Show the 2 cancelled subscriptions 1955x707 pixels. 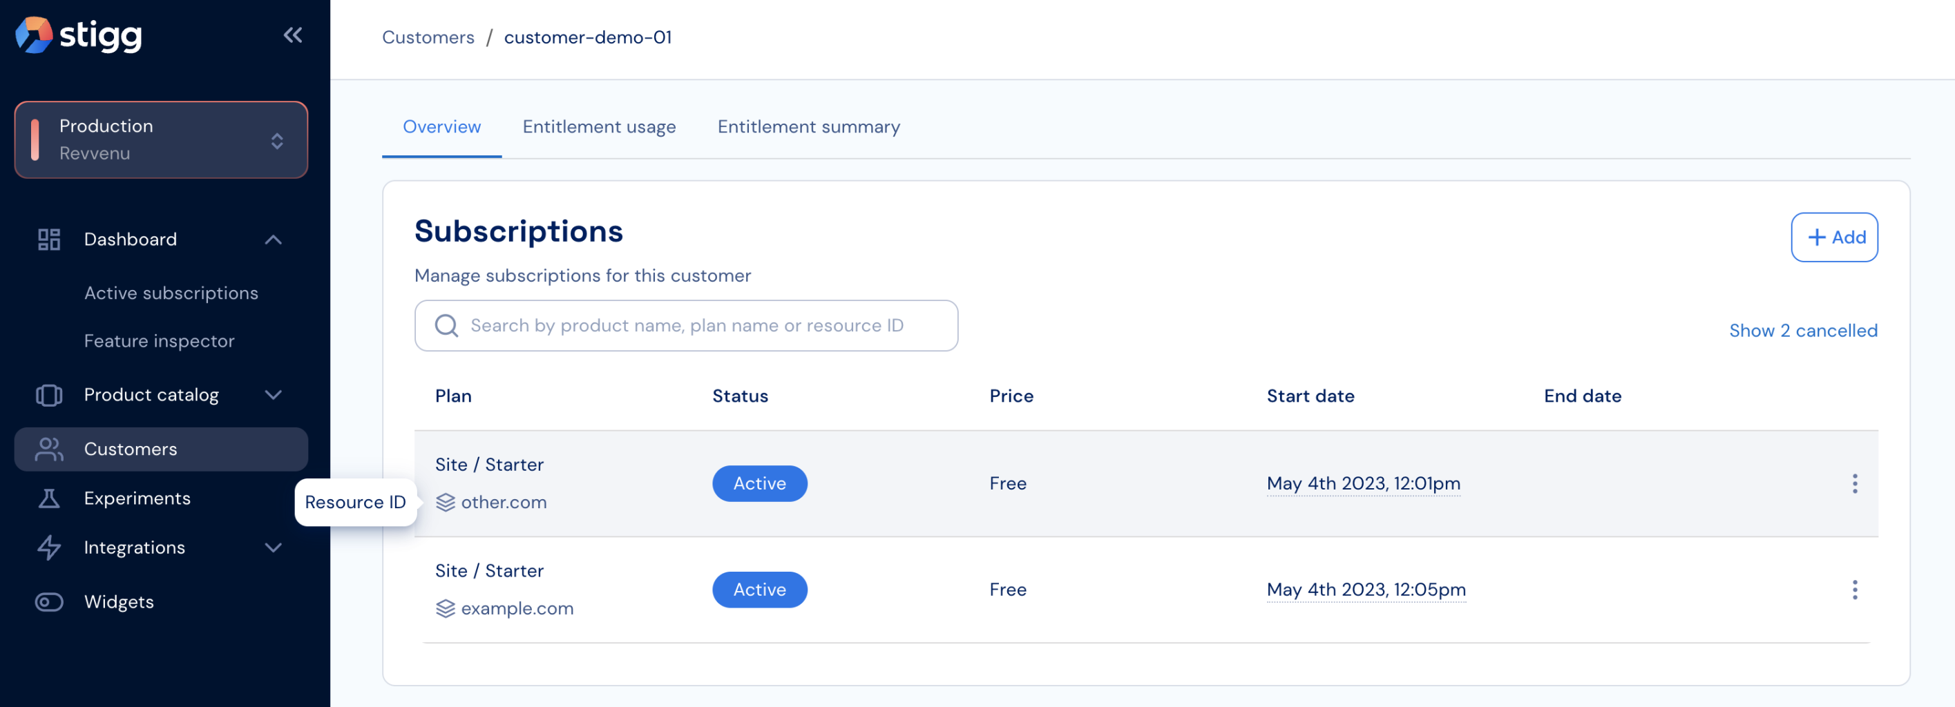[x=1802, y=331]
